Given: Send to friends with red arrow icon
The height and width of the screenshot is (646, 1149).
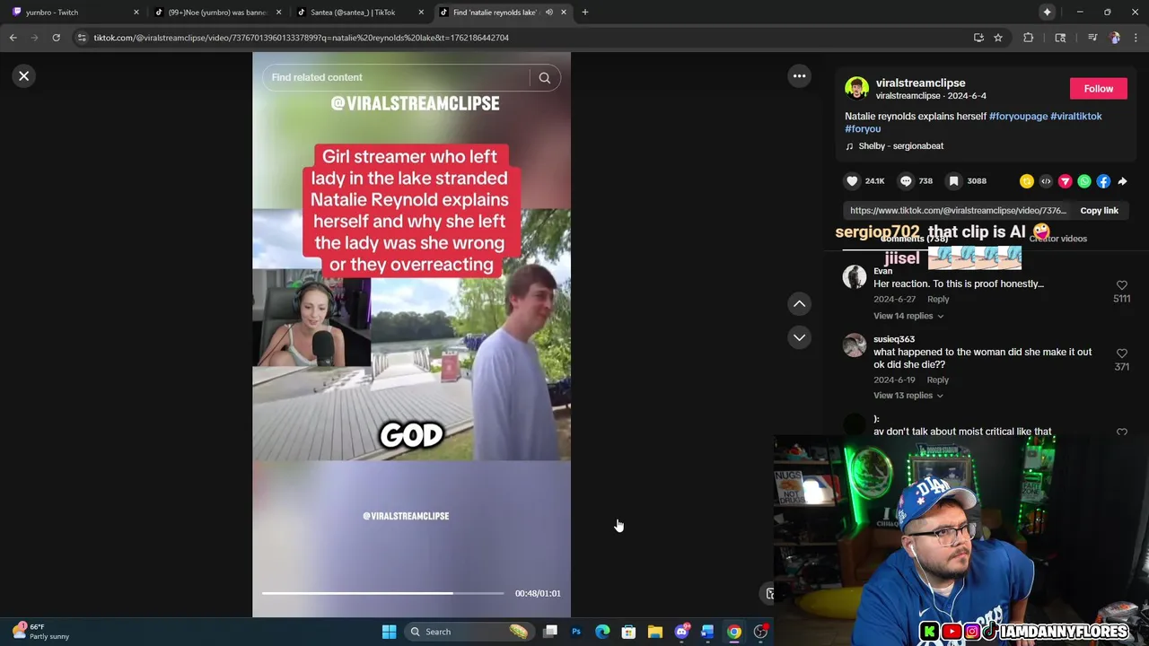Looking at the screenshot, I should click(1066, 181).
